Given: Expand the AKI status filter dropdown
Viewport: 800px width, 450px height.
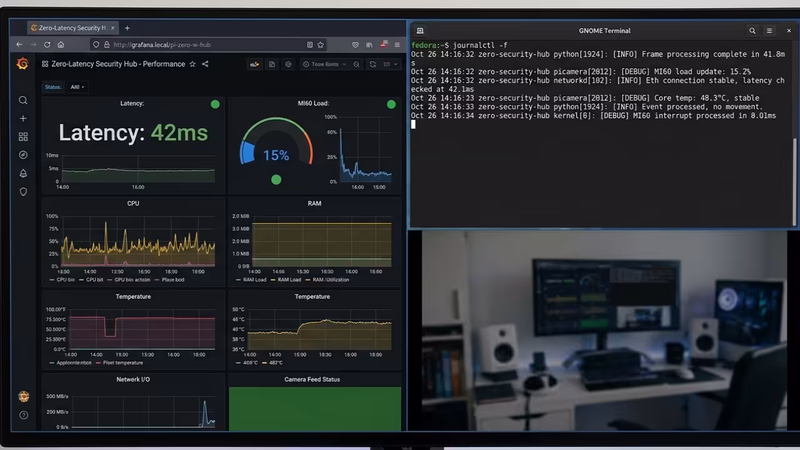Looking at the screenshot, I should [76, 87].
